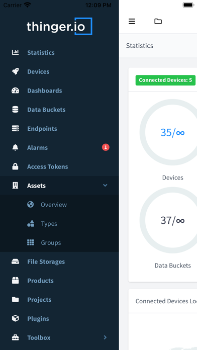The height and width of the screenshot is (350, 197).
Task: Select Access Tokens menu entry
Action: [48, 166]
